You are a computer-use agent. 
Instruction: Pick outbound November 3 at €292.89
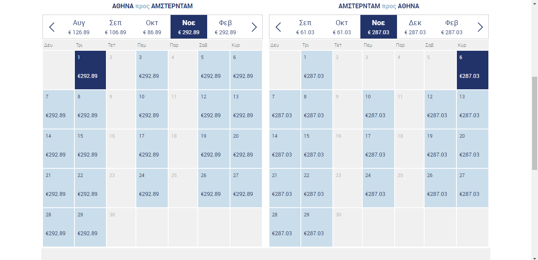pos(152,70)
